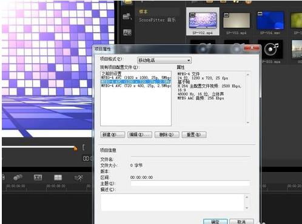
Task: Click the 删除 button
Action: click(x=167, y=135)
